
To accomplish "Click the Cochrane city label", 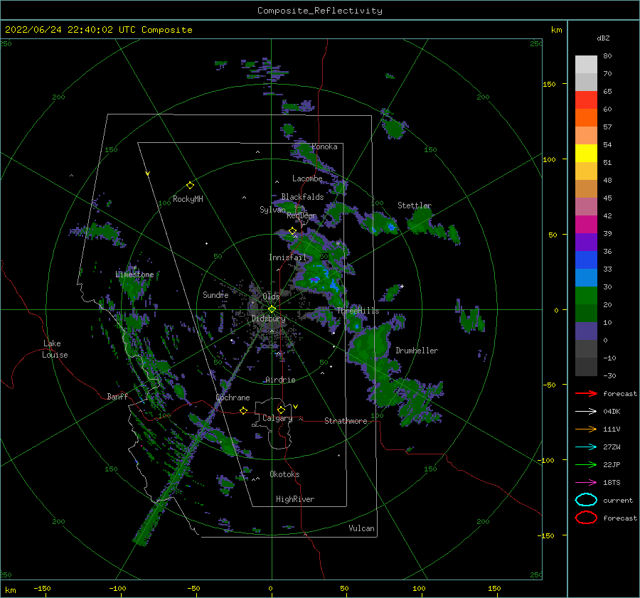I will (x=233, y=397).
